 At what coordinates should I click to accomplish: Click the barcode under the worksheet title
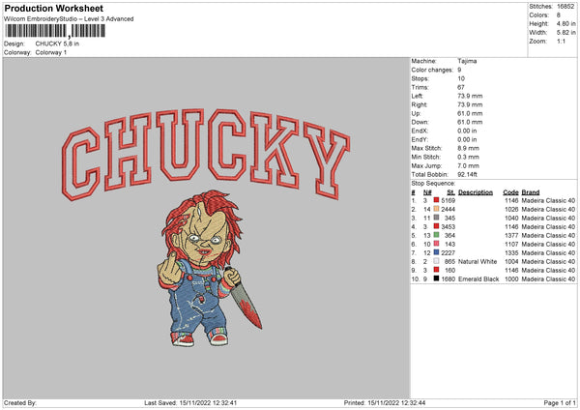click(x=55, y=31)
